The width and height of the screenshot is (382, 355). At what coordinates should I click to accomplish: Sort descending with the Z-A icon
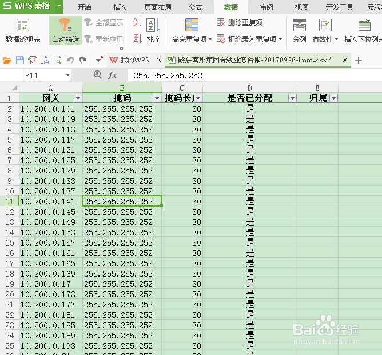click(137, 38)
